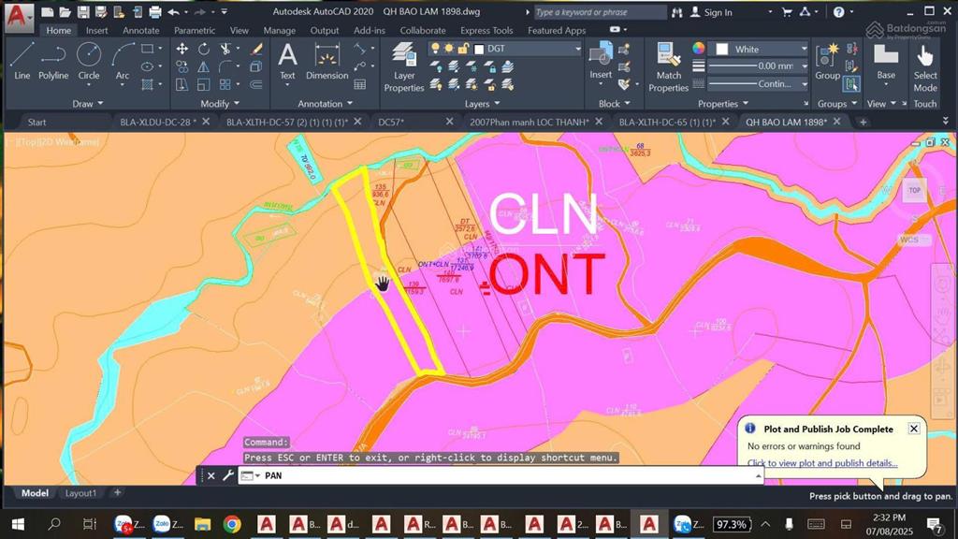
Task: Switch to the Layout1 tab
Action: point(80,492)
